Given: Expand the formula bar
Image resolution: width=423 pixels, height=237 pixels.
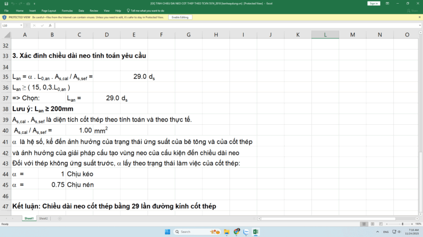Looking at the screenshot, I should 419,25.
